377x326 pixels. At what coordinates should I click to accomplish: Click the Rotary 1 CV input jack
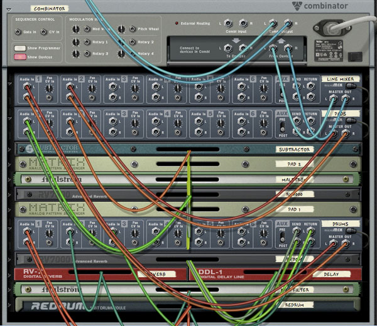pos(87,42)
